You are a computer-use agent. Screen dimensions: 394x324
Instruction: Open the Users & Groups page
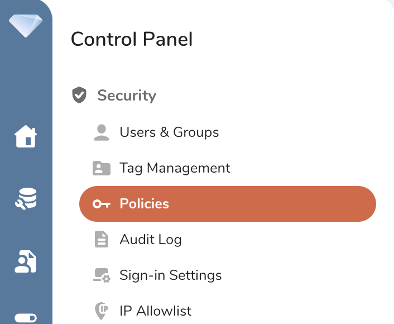click(x=169, y=132)
